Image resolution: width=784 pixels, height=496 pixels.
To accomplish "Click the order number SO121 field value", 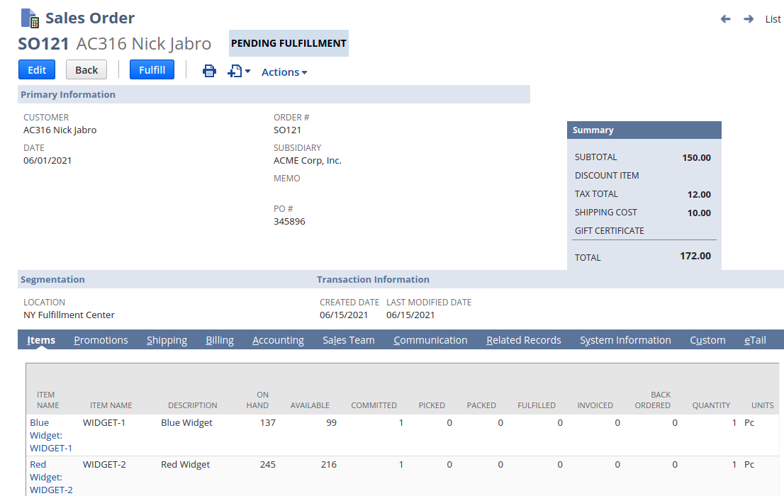I will 288,130.
